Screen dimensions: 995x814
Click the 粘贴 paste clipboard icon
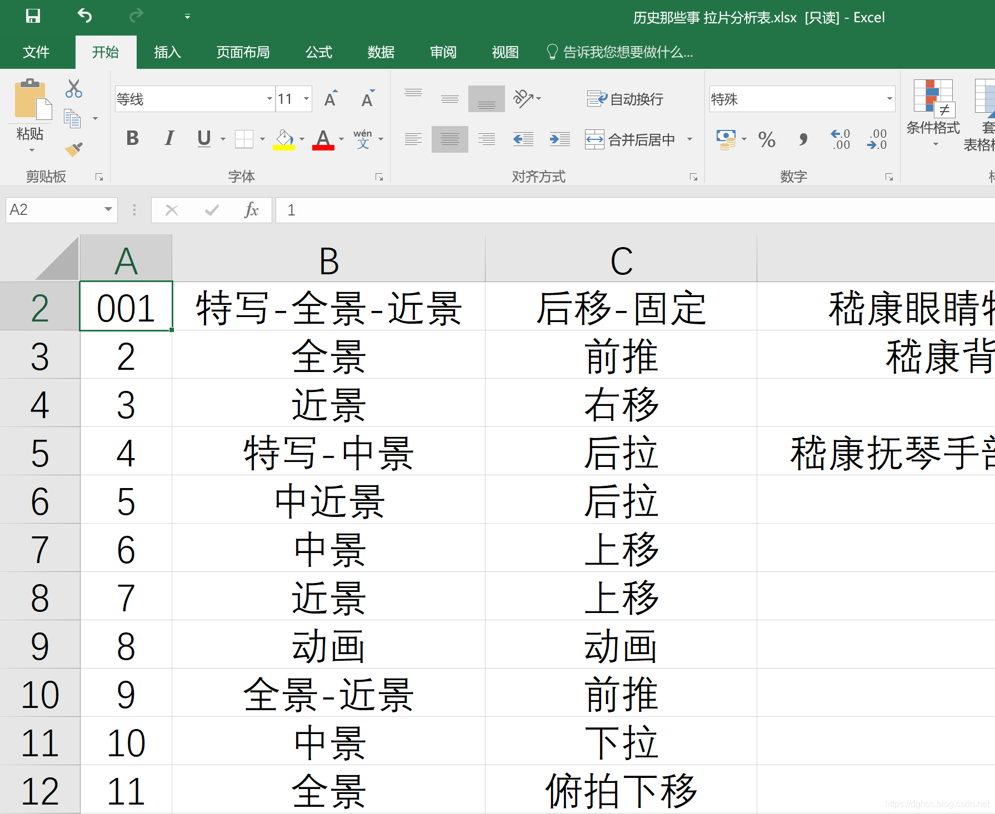click(32, 99)
